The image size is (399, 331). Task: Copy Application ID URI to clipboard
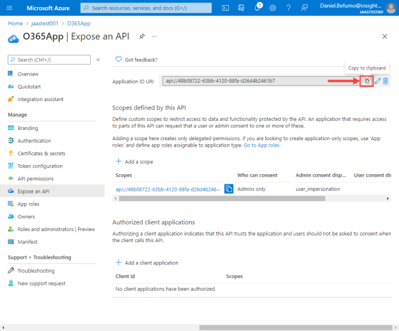point(366,81)
